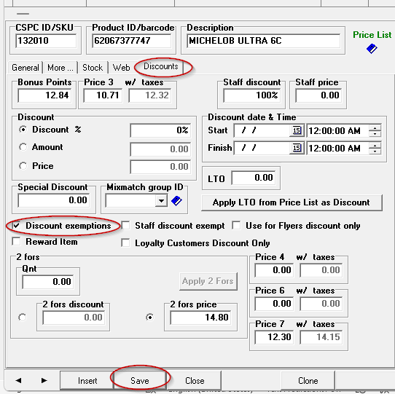The image size is (395, 394).
Task: Click the 2 fors Qnt field
Action: 48,282
